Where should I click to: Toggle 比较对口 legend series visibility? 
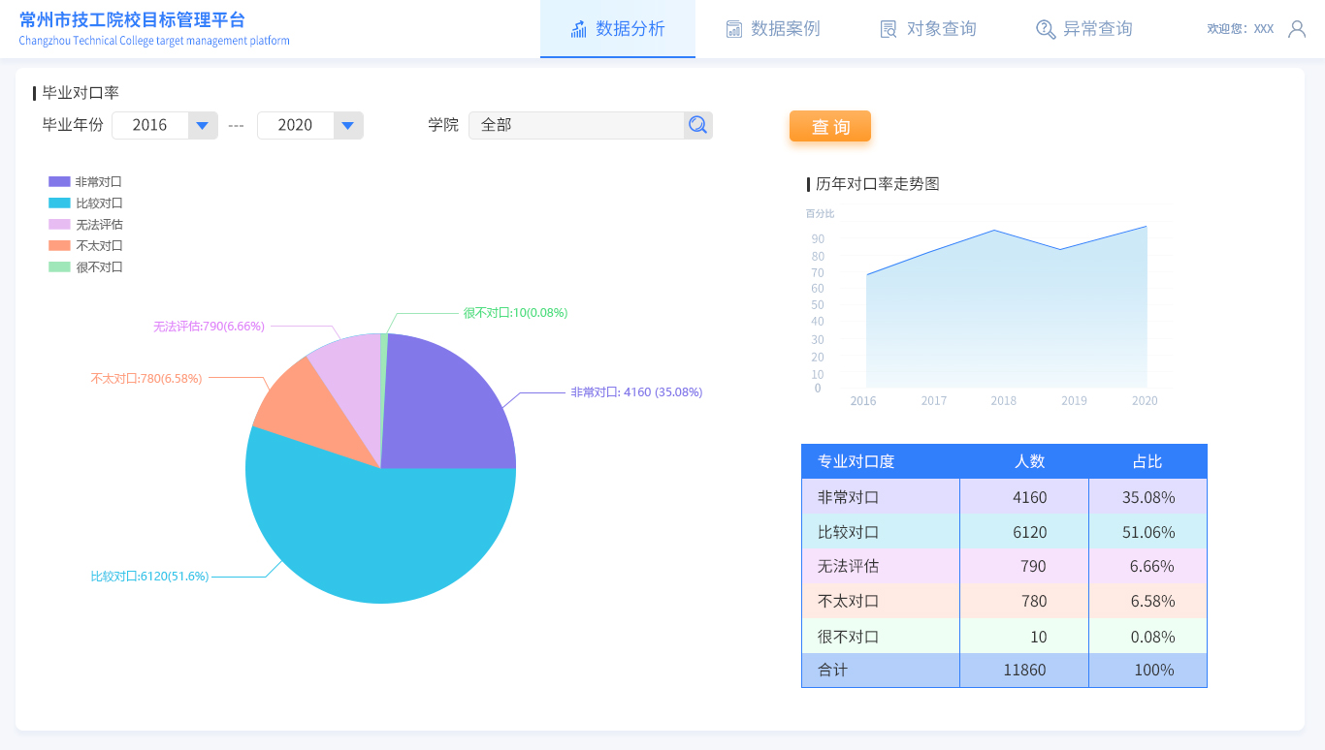85,203
